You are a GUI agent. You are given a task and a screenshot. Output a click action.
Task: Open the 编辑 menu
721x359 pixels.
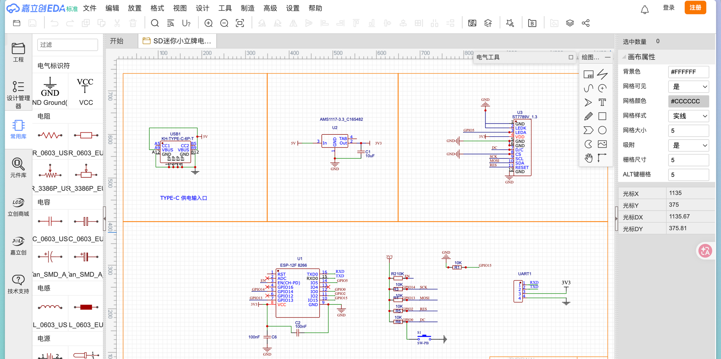(112, 8)
